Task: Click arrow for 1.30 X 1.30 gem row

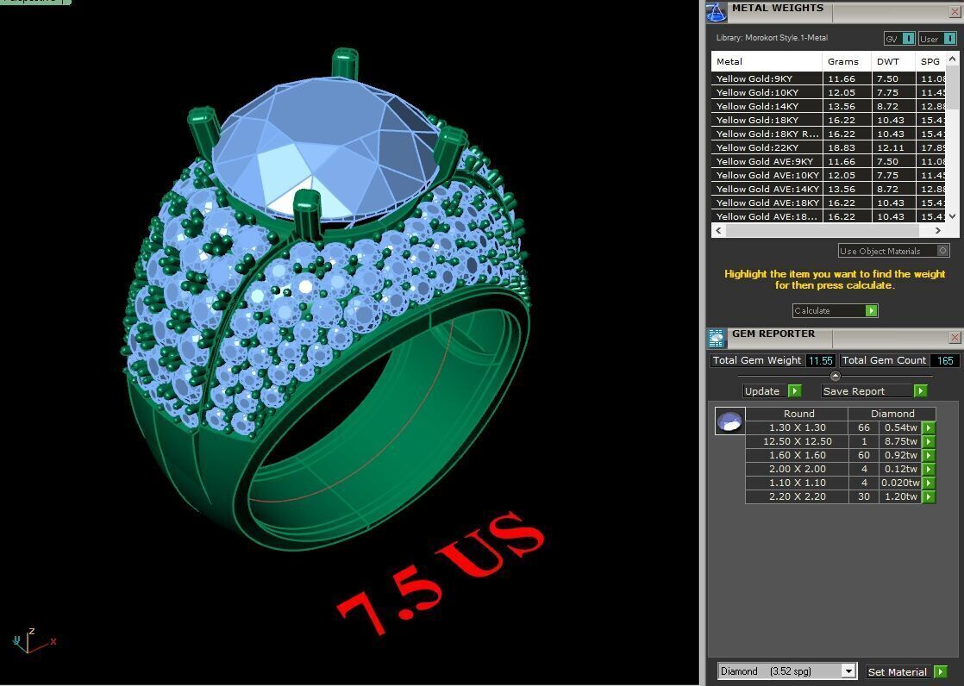Action: tap(929, 427)
